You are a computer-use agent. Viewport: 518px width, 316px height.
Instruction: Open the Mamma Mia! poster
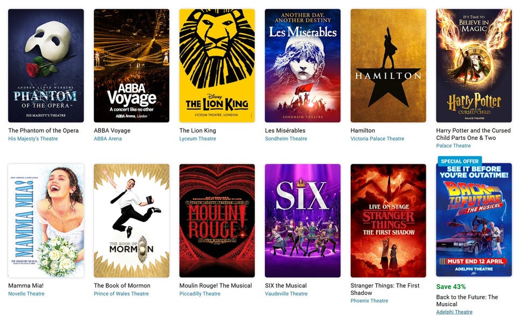(46, 220)
